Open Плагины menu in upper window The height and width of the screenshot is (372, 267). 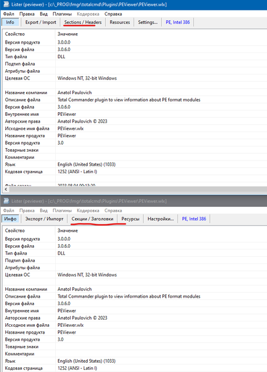[x=62, y=14]
